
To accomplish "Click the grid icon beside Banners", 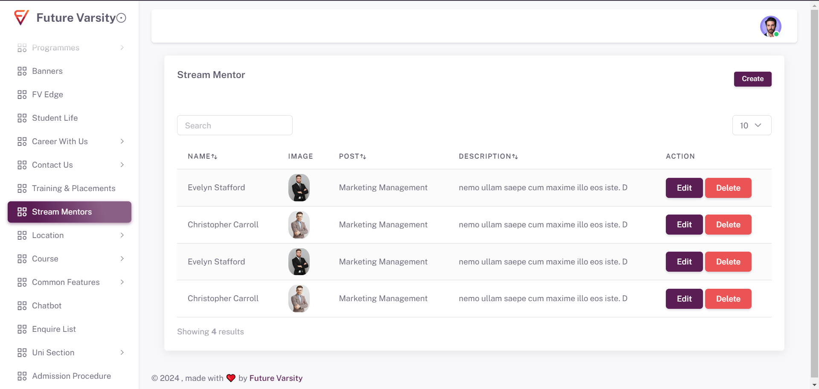I will click(22, 71).
